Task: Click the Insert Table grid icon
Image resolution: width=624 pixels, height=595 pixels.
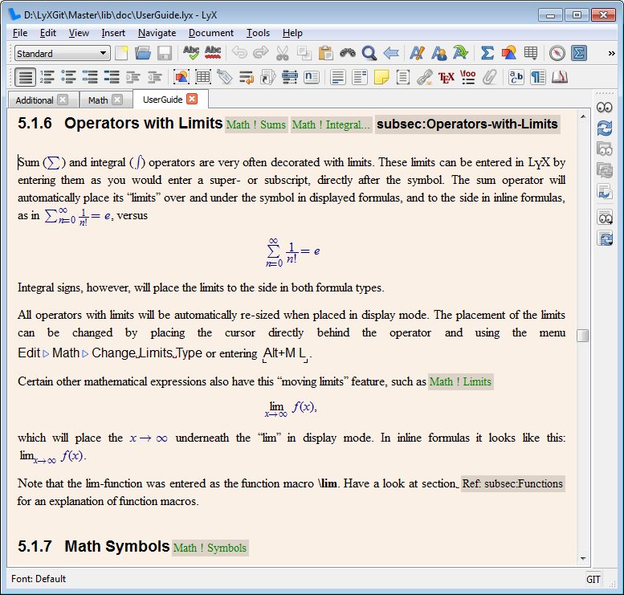Action: (x=530, y=53)
